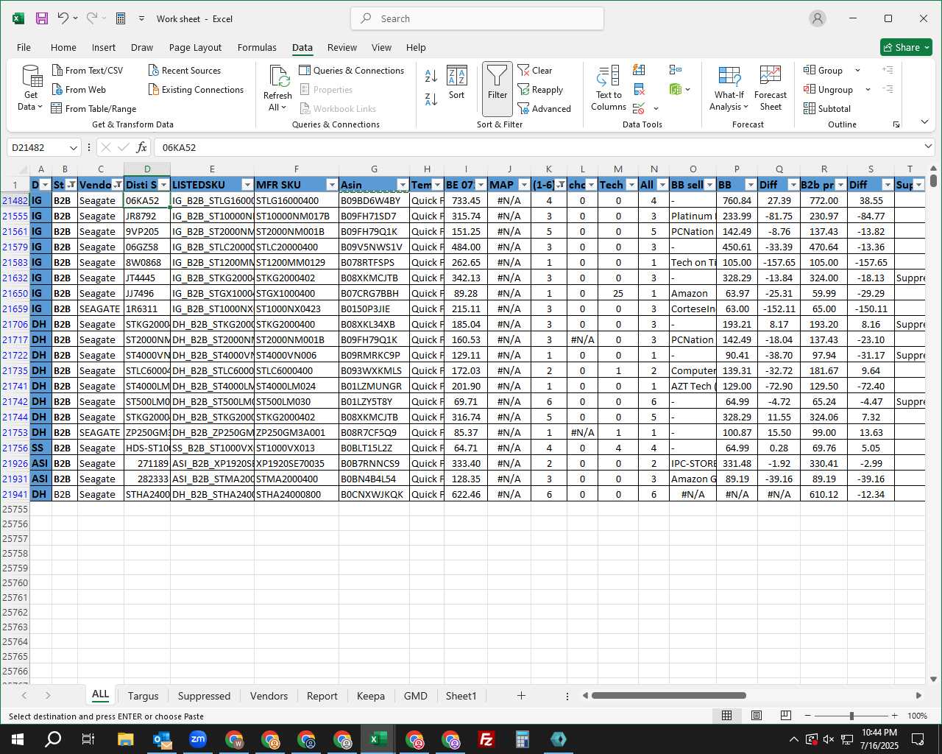Screen dimensions: 942x754
Task: Open Outline dialog launcher
Action: (896, 124)
